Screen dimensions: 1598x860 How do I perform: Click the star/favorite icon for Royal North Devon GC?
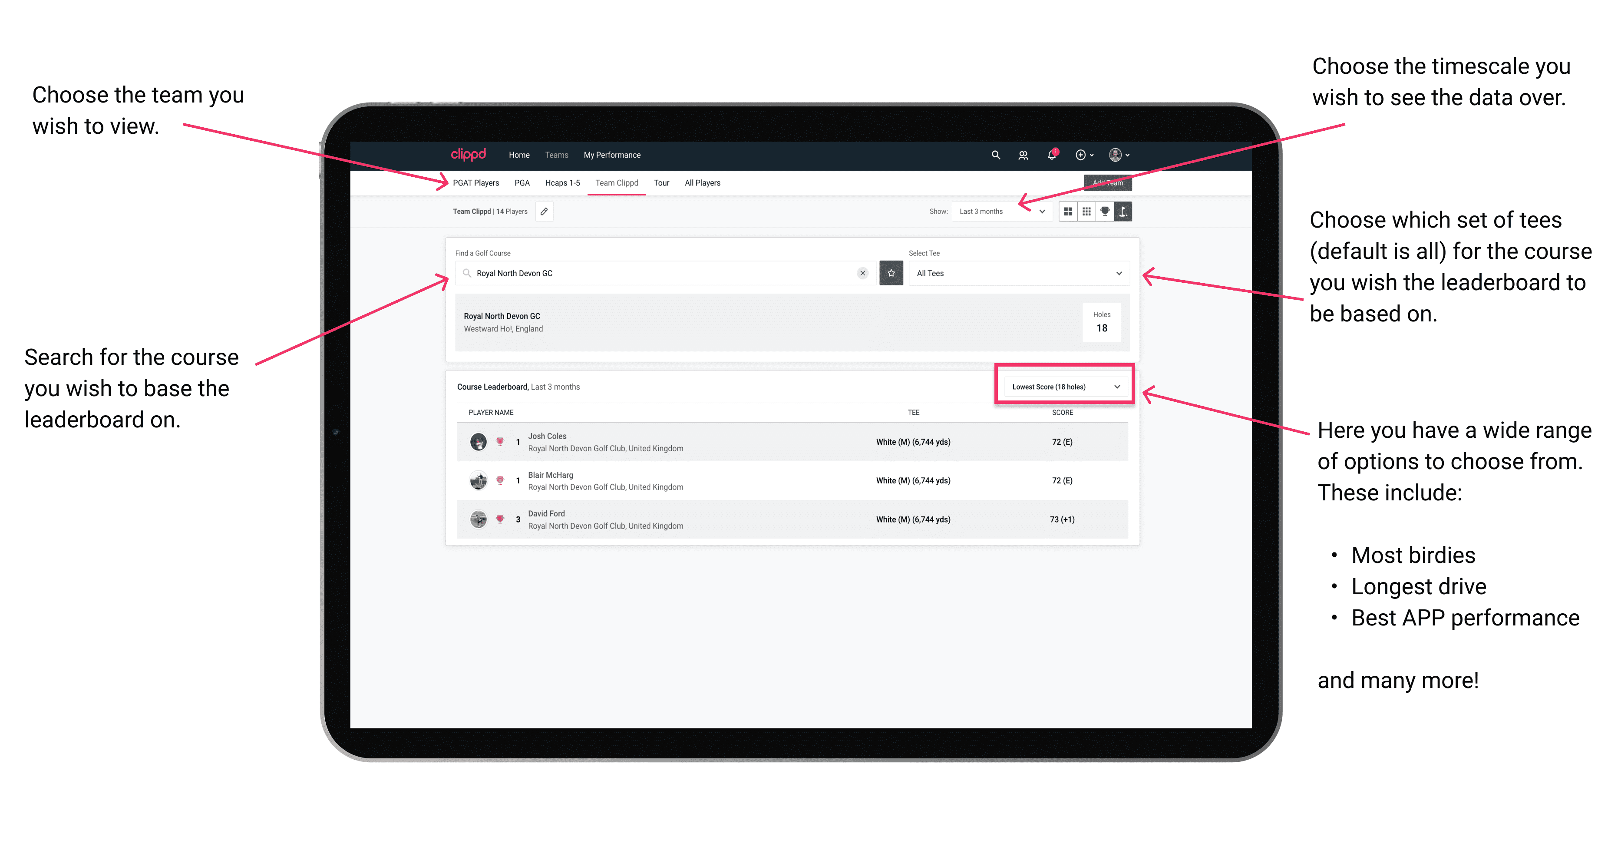click(891, 273)
